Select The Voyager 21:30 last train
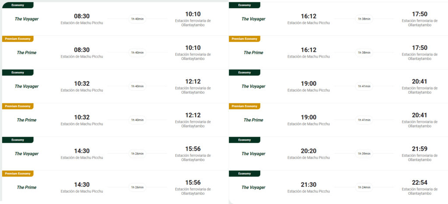This screenshot has height=204, width=448. point(338,187)
